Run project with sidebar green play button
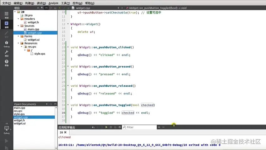This screenshot has width=266, height=150. [6, 141]
